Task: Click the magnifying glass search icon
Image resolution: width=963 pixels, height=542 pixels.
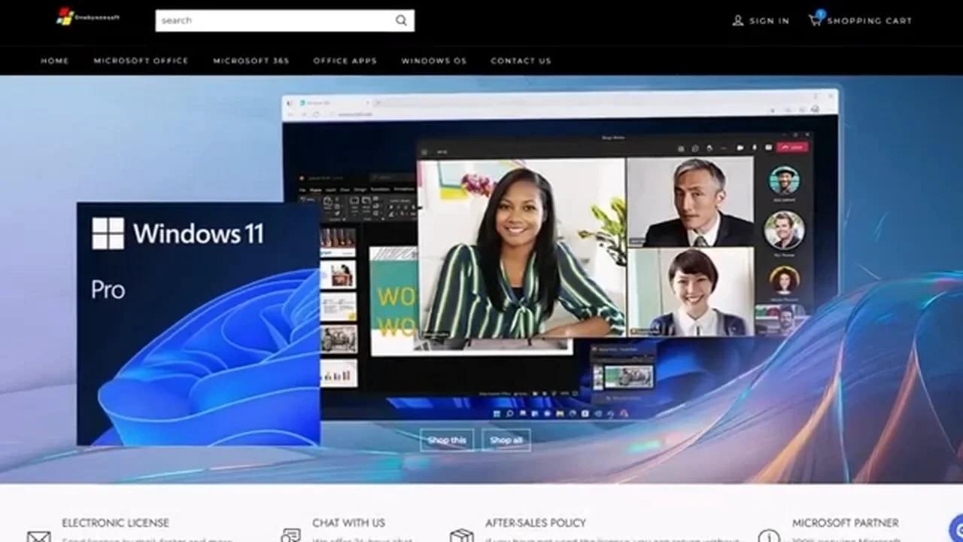Action: 401,20
